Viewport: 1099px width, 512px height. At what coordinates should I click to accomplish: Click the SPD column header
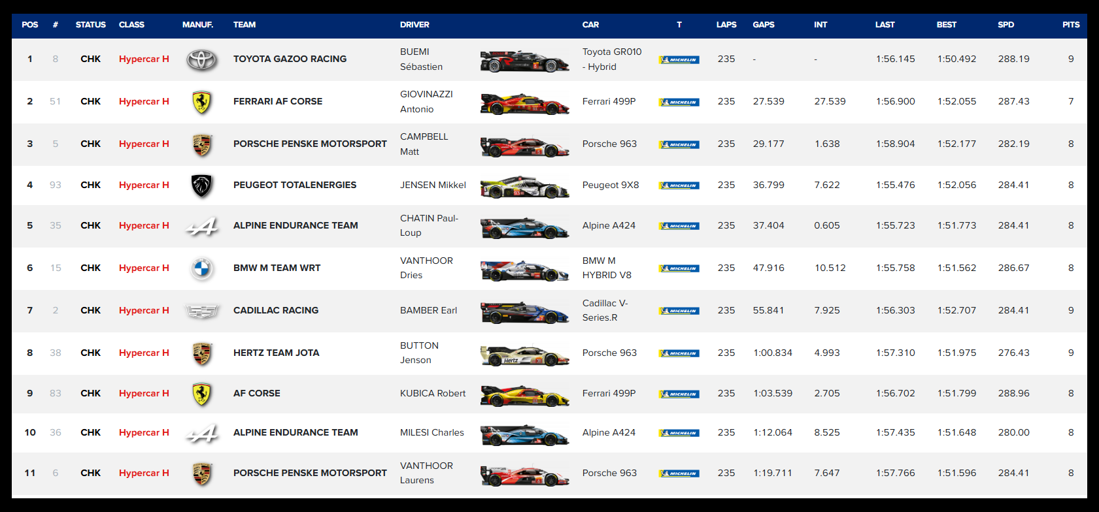click(x=1006, y=25)
